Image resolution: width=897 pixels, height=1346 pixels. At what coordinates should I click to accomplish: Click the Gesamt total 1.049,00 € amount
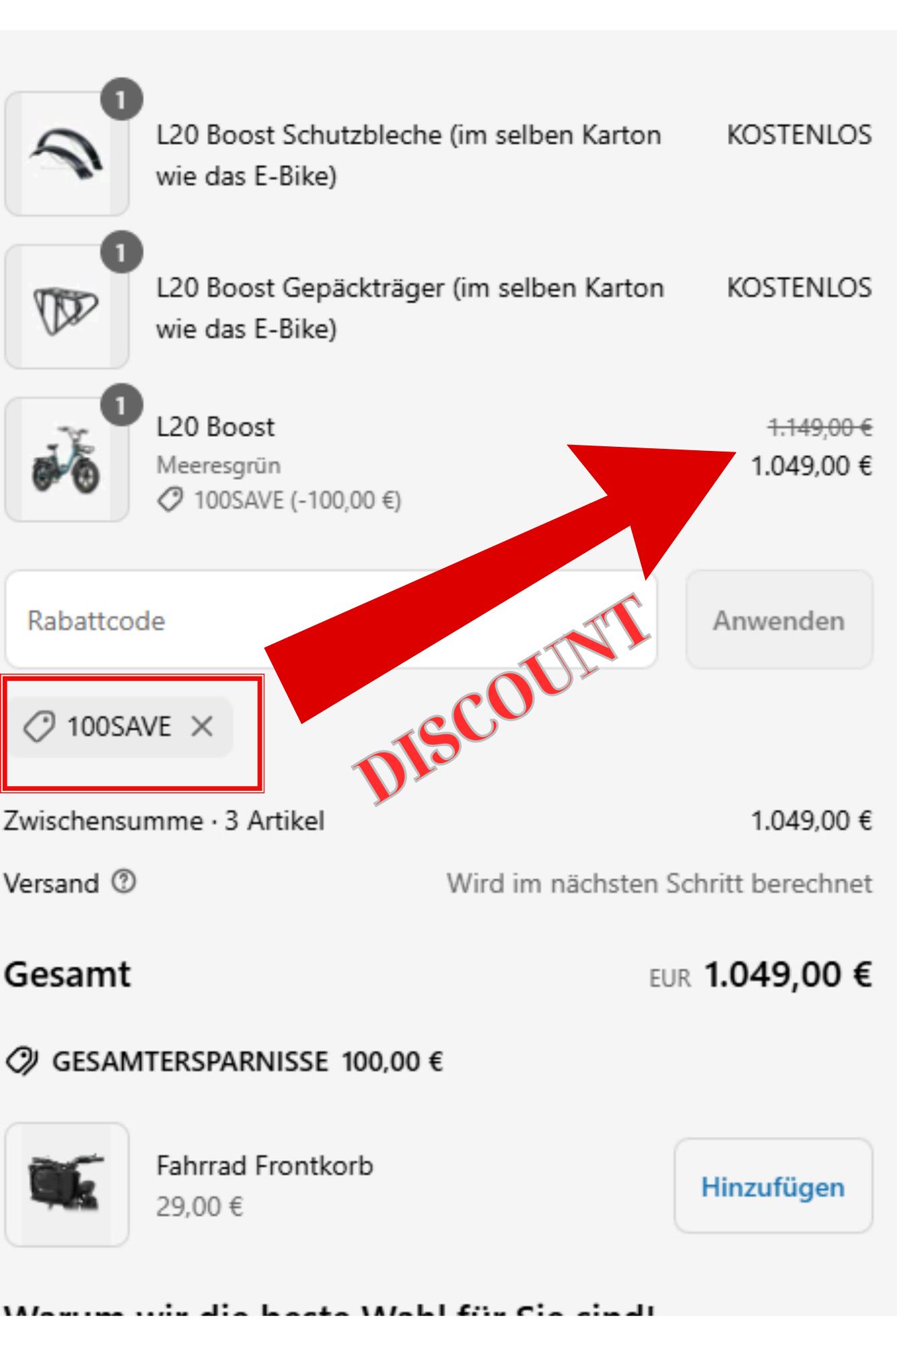click(788, 974)
